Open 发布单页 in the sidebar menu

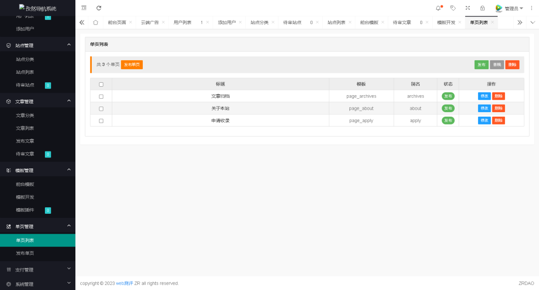(x=25, y=253)
